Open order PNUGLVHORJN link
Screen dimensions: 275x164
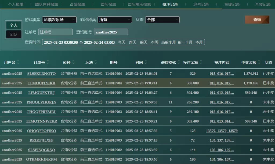tap(41, 102)
